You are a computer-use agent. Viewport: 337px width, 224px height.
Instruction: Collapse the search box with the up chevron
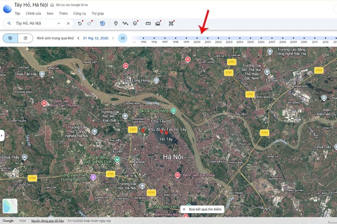click(59, 24)
